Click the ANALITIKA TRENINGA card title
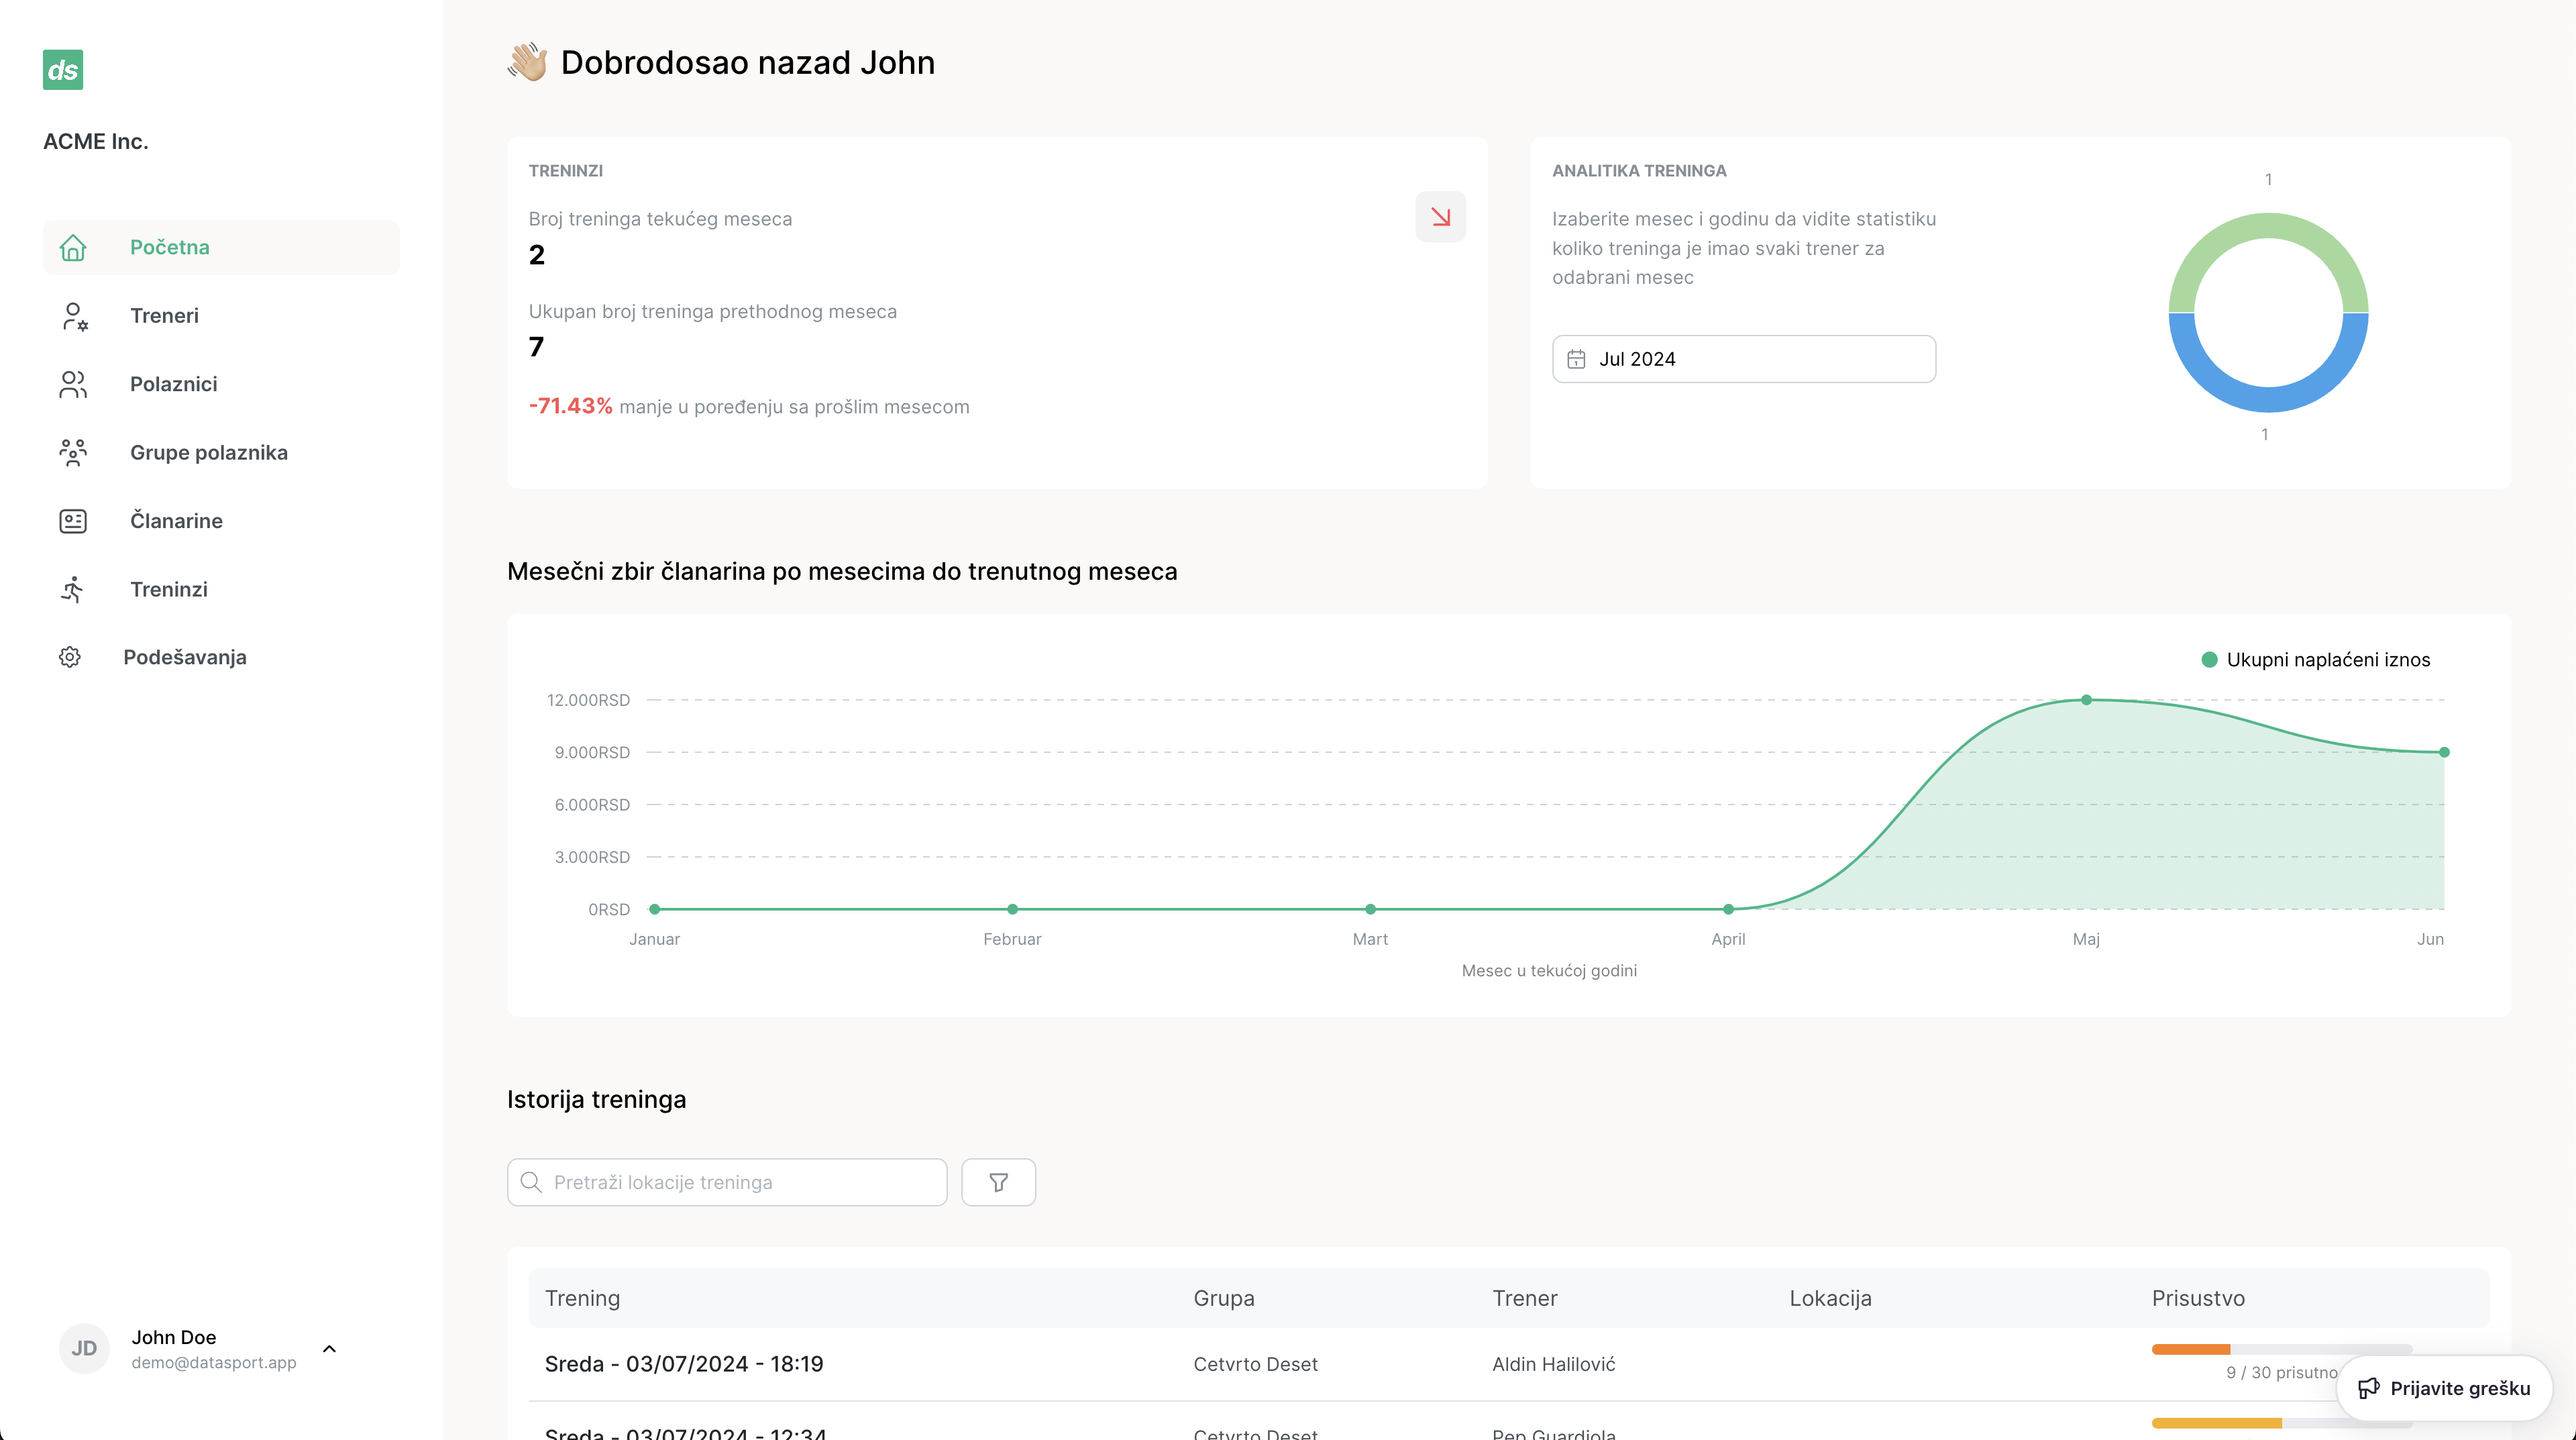The image size is (2576, 1440). (1639, 171)
